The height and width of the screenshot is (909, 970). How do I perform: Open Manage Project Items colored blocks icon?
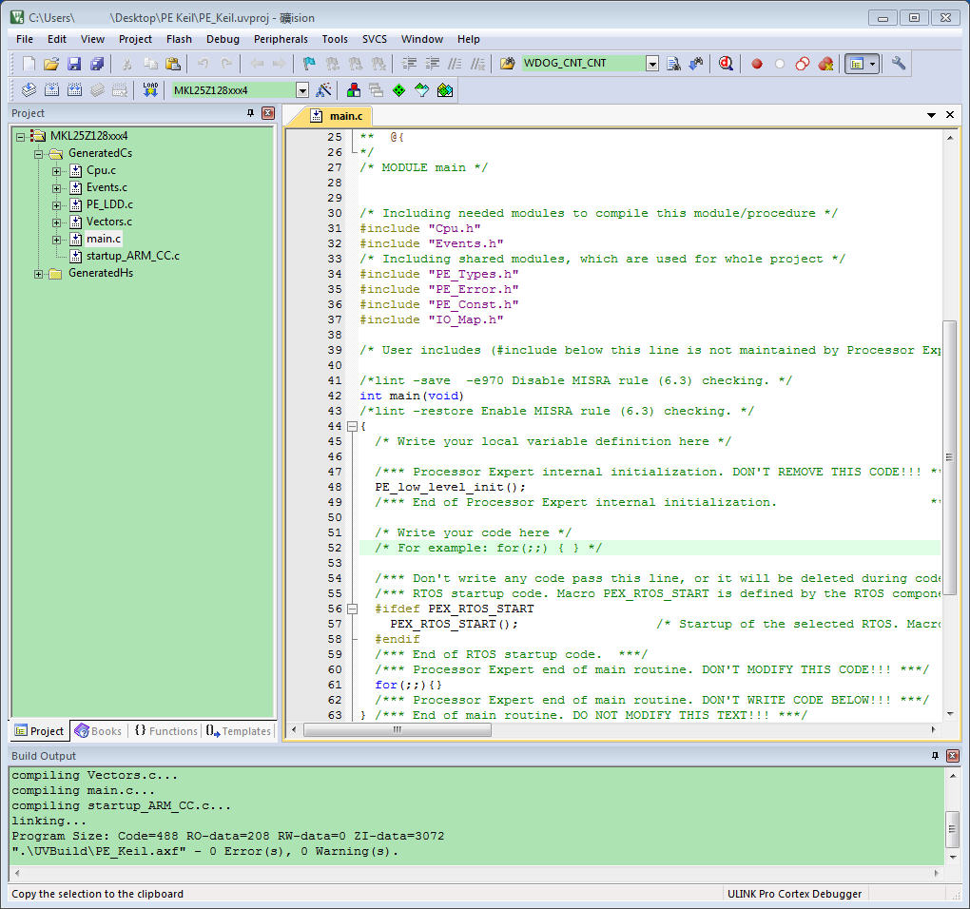point(354,90)
